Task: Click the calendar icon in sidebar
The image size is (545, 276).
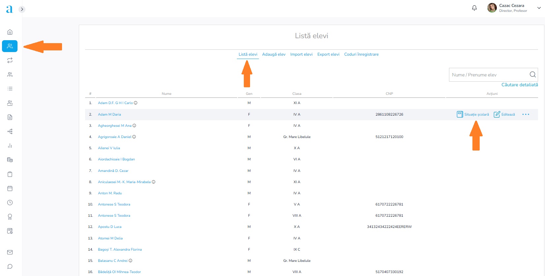Action: click(x=10, y=188)
